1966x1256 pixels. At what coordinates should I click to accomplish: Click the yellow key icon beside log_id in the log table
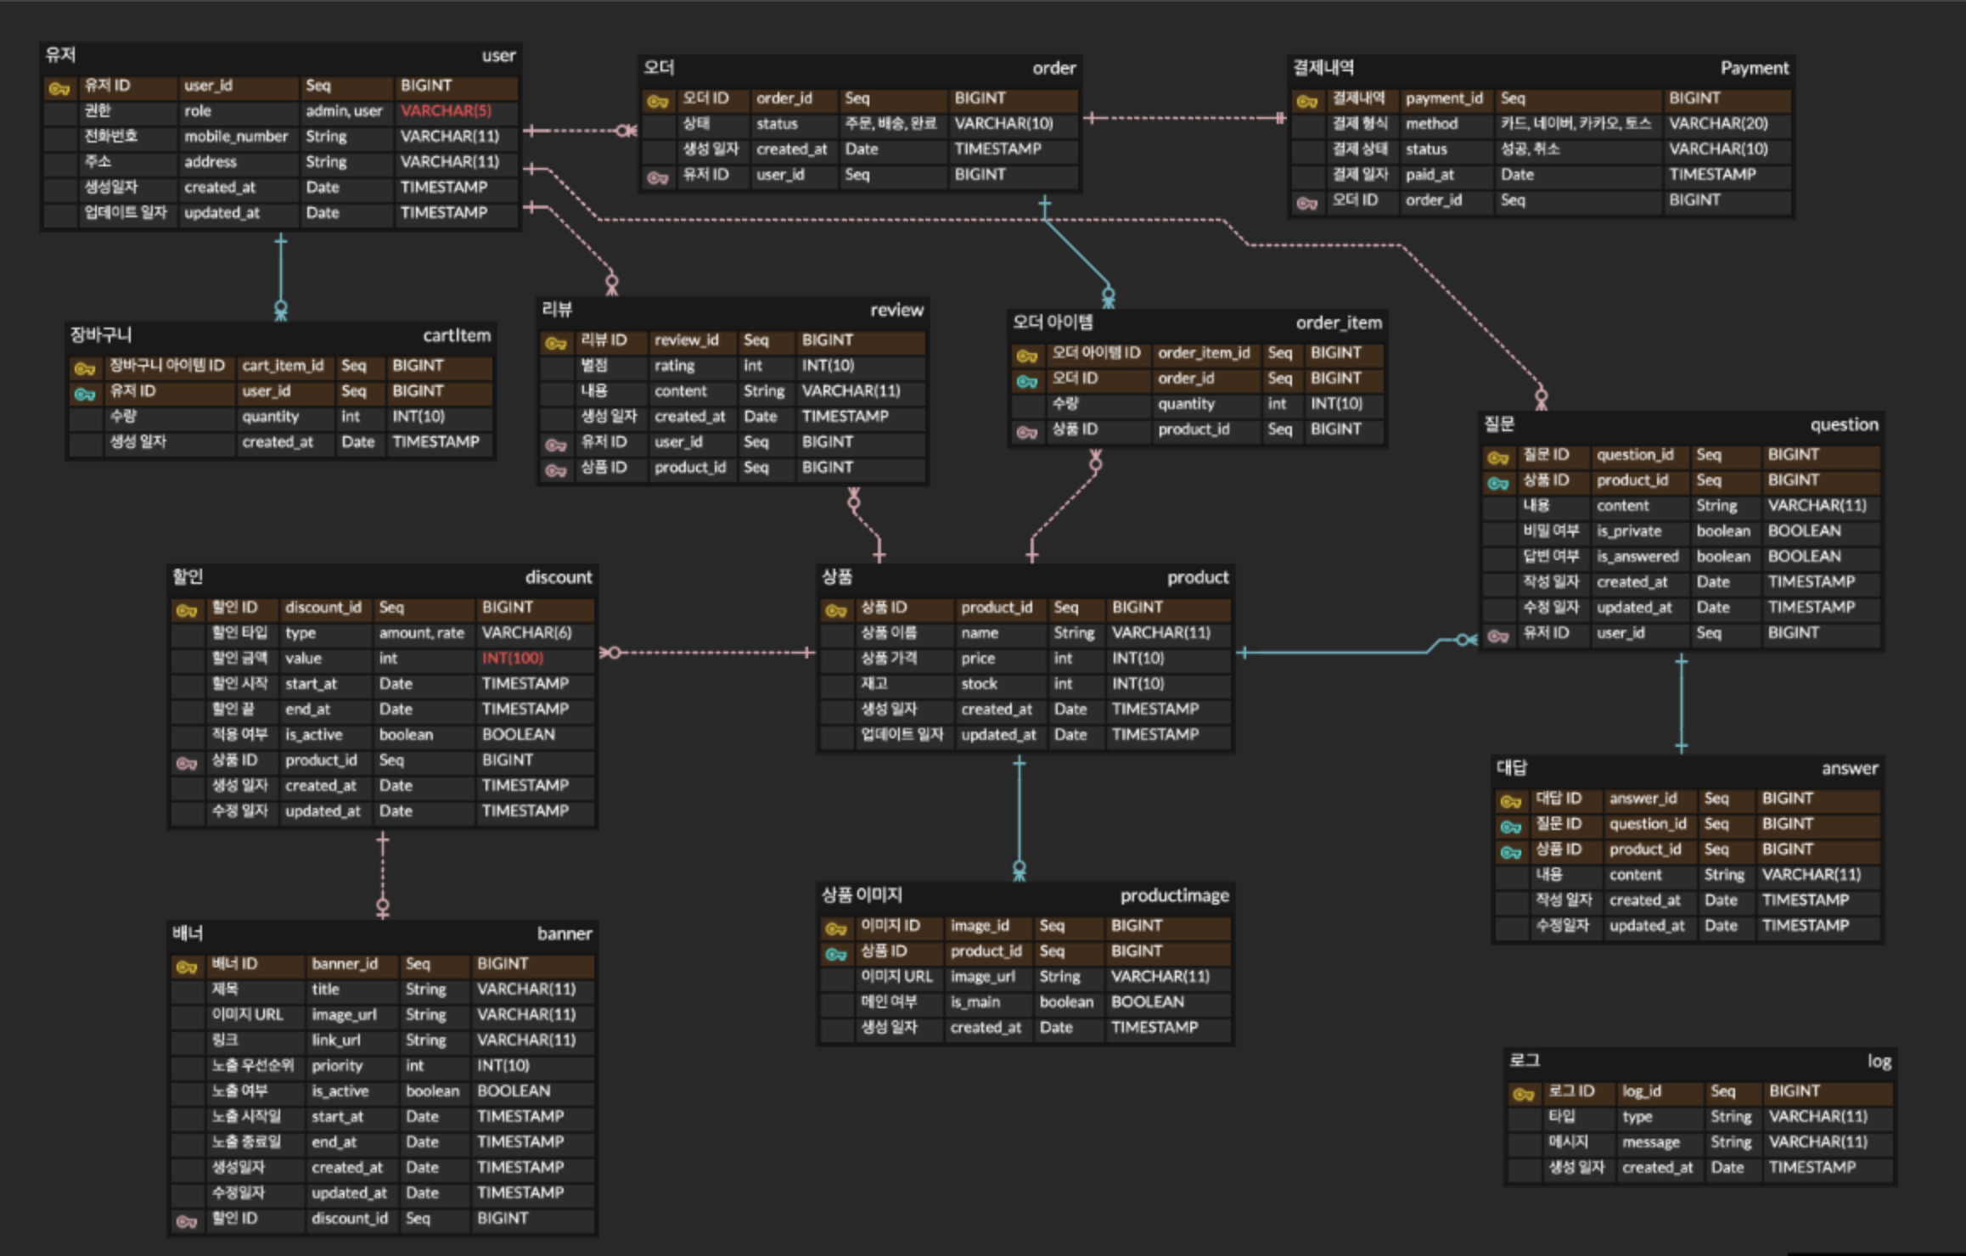[x=1524, y=1093]
